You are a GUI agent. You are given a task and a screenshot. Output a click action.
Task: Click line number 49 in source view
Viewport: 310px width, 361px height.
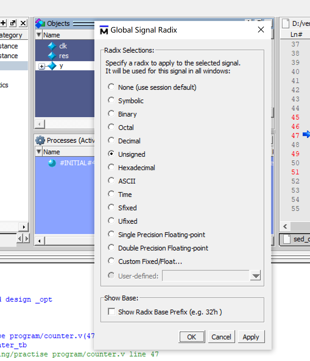point(295,154)
